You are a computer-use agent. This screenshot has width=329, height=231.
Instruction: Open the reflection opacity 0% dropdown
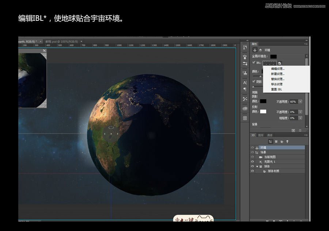coord(300,112)
